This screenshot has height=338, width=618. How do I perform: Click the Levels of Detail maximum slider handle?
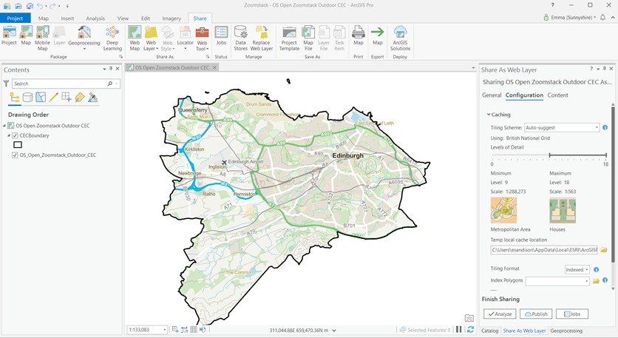pyautogui.click(x=606, y=155)
